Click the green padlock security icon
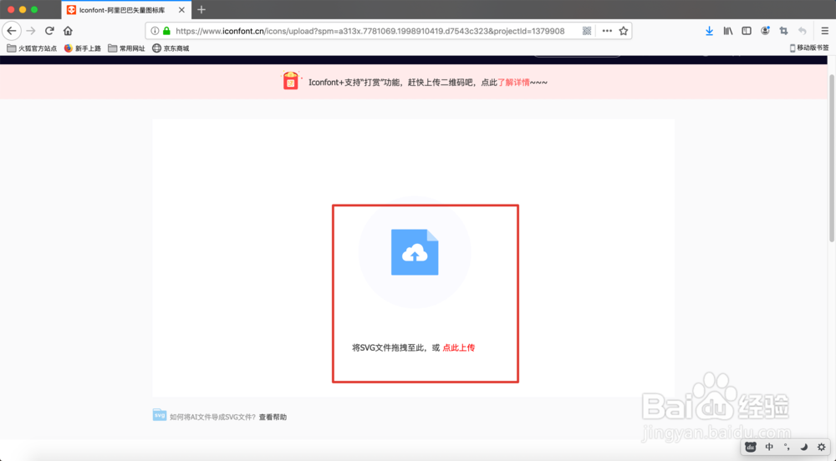Image resolution: width=836 pixels, height=461 pixels. tap(166, 31)
